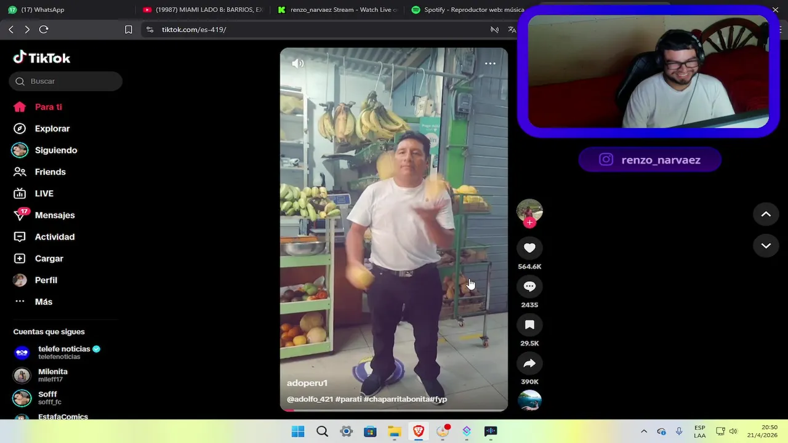
Task: Toggle the address bar icon left of translate
Action: tap(494, 30)
